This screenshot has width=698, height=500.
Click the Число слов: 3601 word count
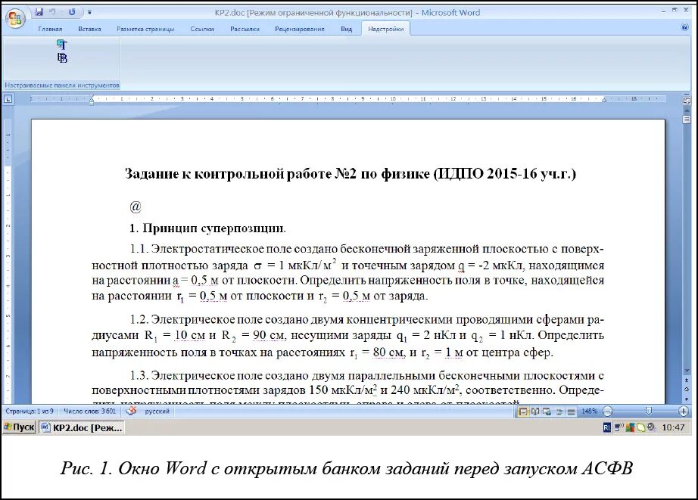[89, 411]
